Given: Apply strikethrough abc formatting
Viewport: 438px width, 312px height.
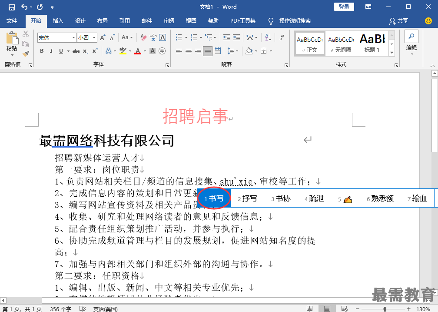Looking at the screenshot, I should coord(76,51).
